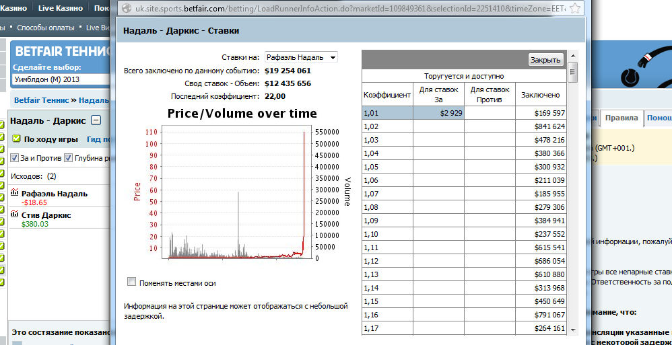This screenshot has width=672, height=345.
Task: Click the 1,05 odds row
Action: [464, 167]
